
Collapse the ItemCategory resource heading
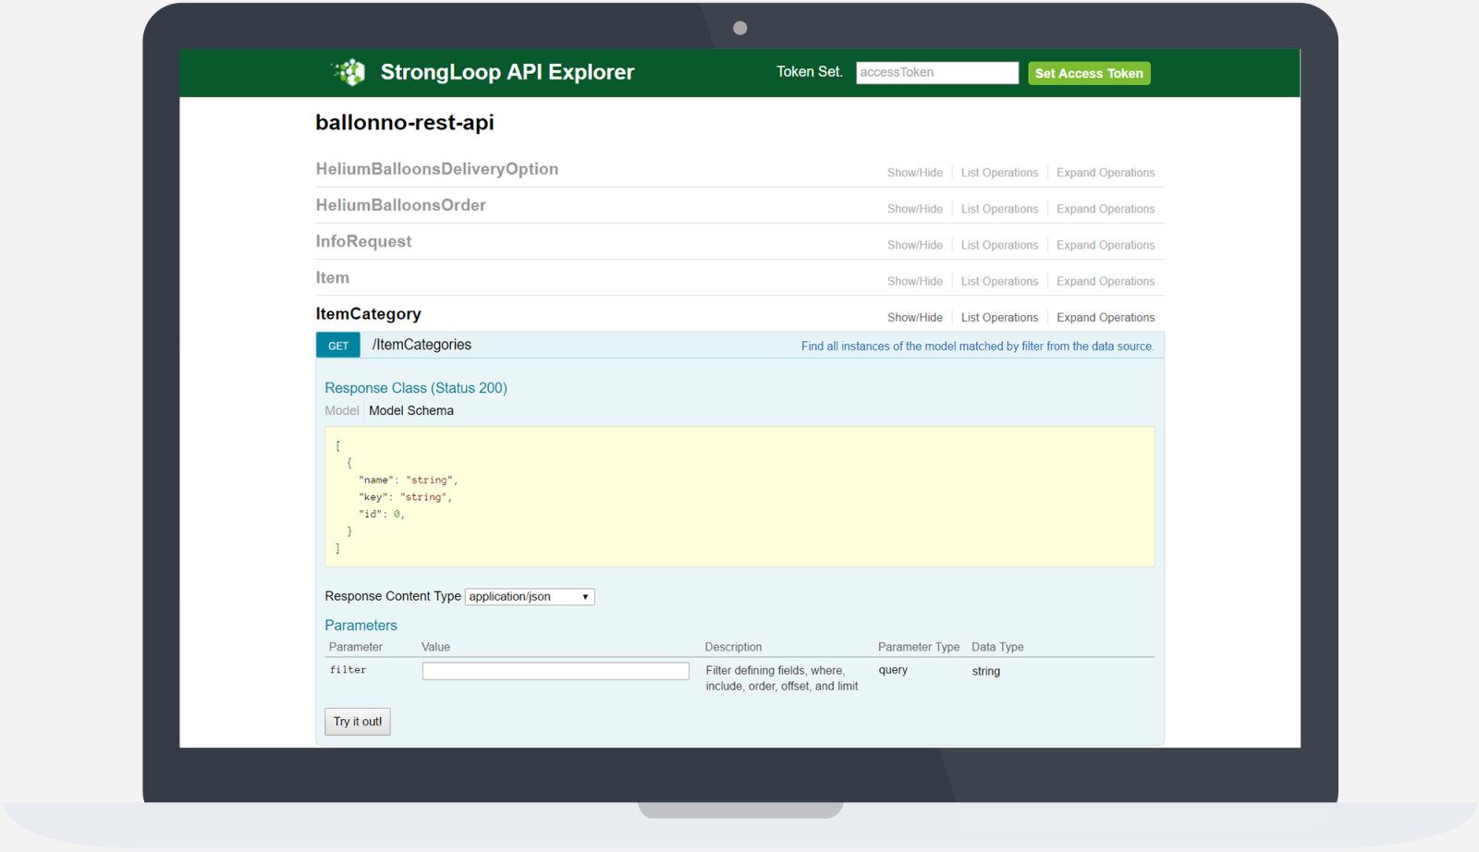(x=368, y=314)
